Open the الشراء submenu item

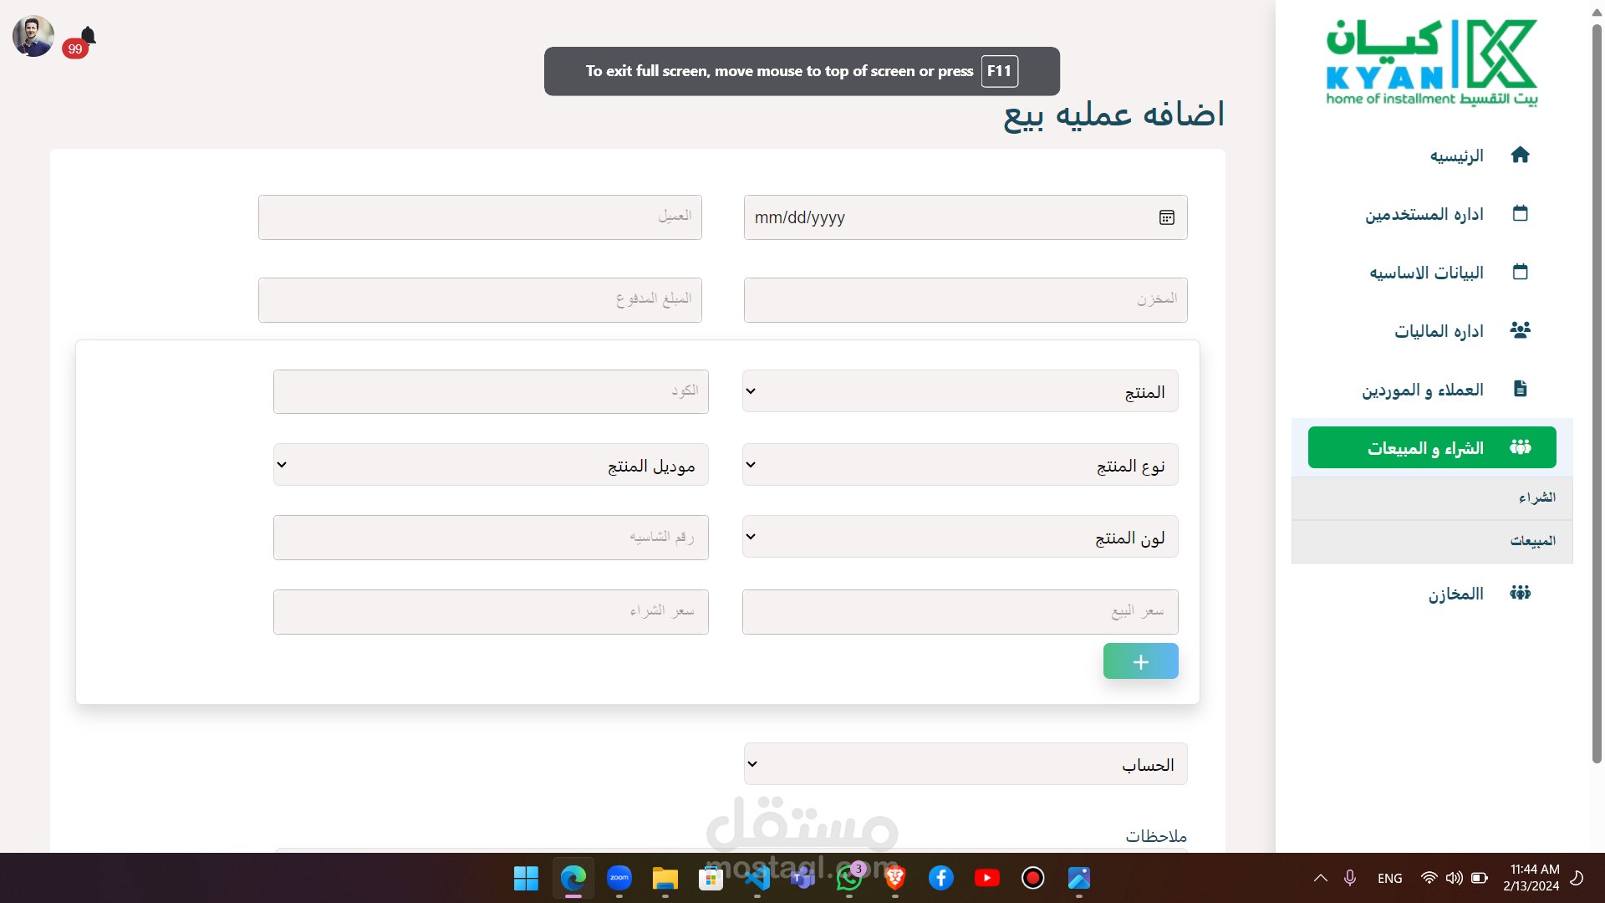tap(1536, 498)
